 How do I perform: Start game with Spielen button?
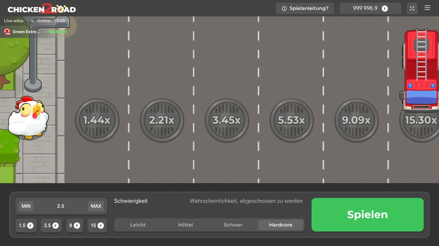(x=367, y=215)
